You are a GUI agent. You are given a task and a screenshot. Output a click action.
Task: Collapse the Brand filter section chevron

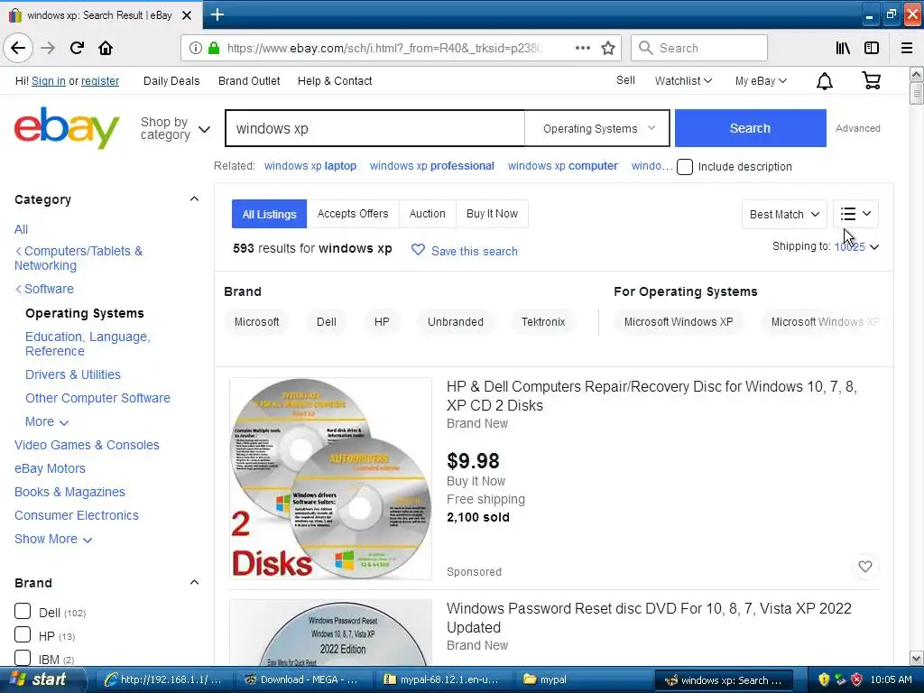194,582
